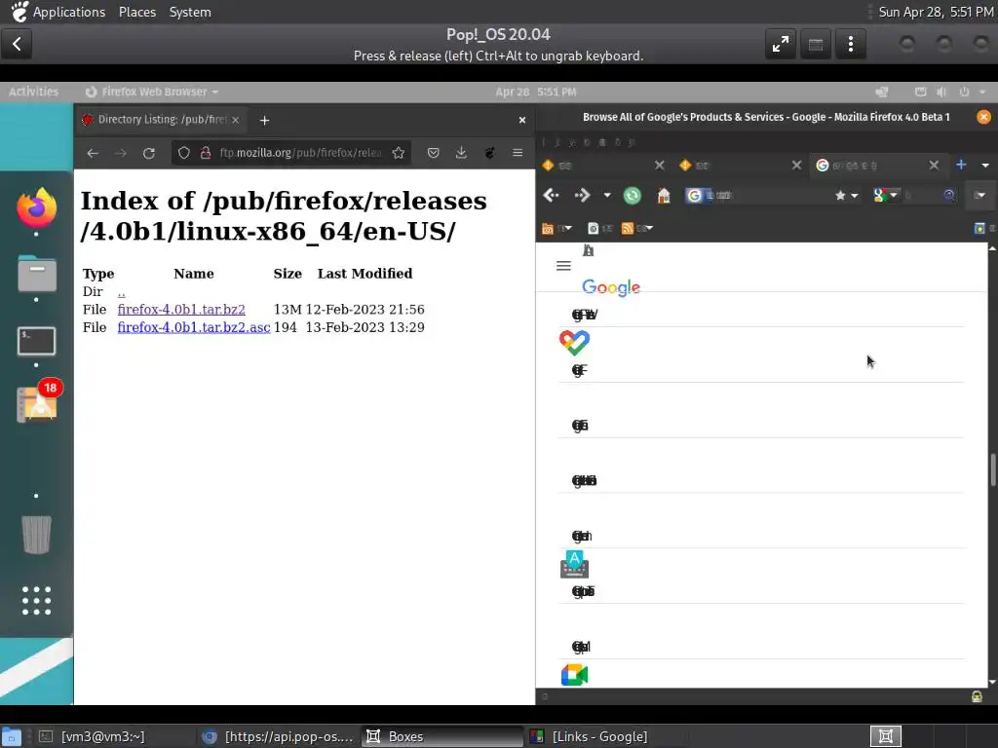
Task: Open Boxes three-dot menu
Action: pos(851,44)
